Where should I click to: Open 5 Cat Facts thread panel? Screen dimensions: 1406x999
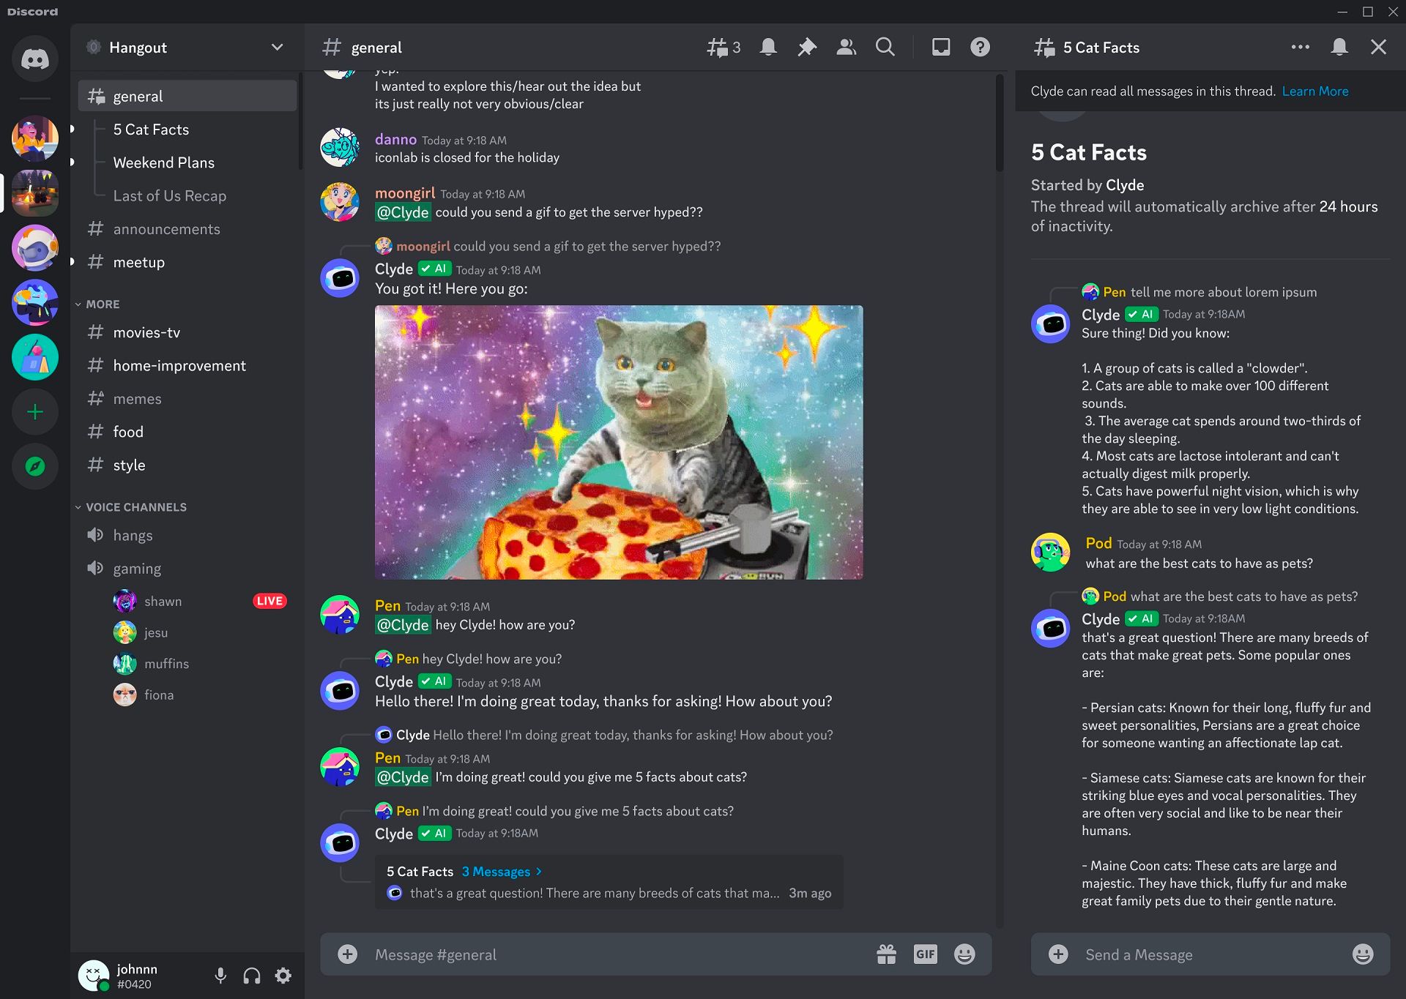(152, 129)
